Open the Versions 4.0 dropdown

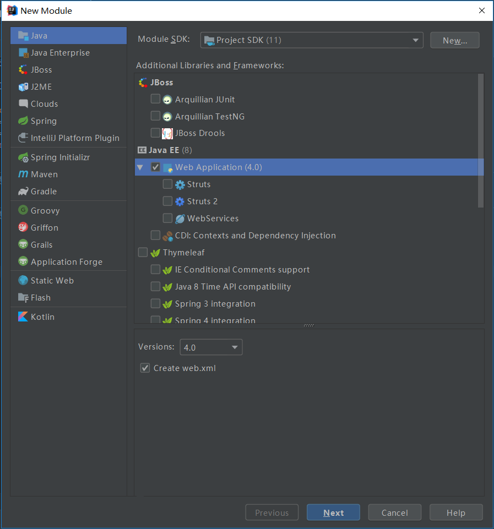(x=211, y=347)
